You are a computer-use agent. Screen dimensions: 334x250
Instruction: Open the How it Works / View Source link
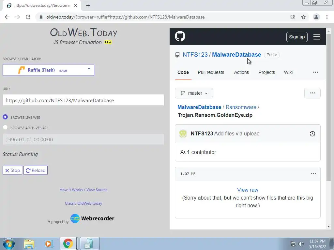pyautogui.click(x=83, y=190)
